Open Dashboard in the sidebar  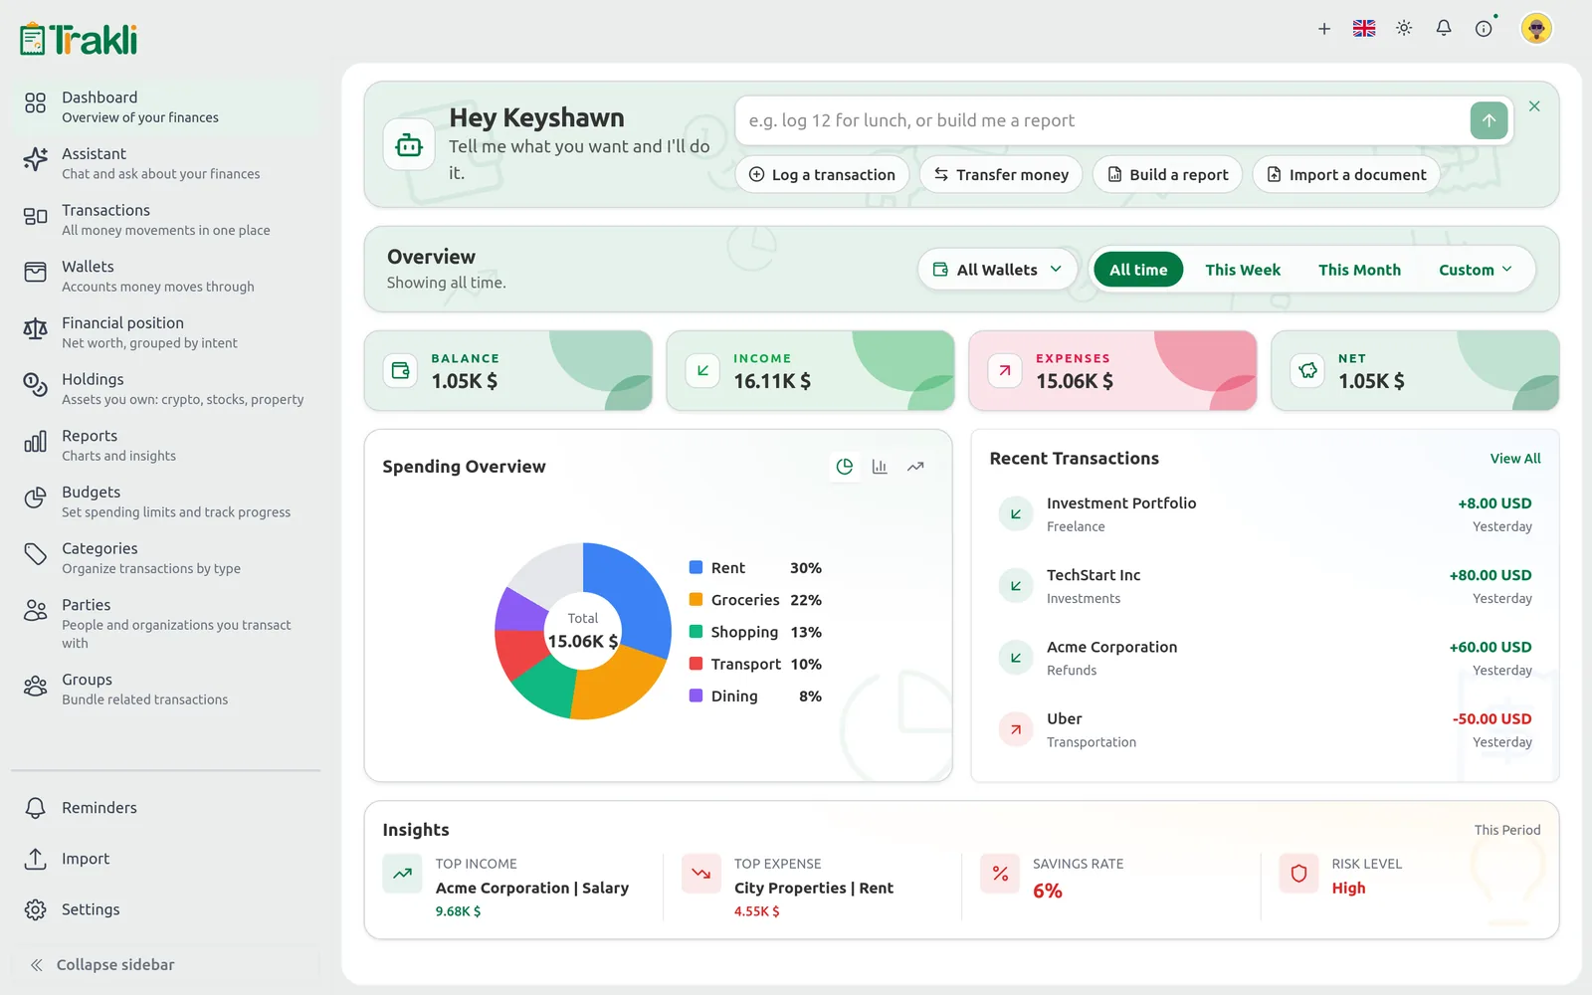coord(166,106)
